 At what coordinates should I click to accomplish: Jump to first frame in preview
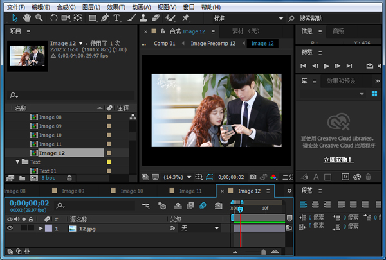click(x=303, y=66)
